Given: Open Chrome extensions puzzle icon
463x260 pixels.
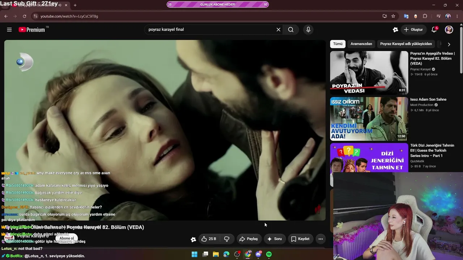Looking at the screenshot, I should click(x=425, y=16).
